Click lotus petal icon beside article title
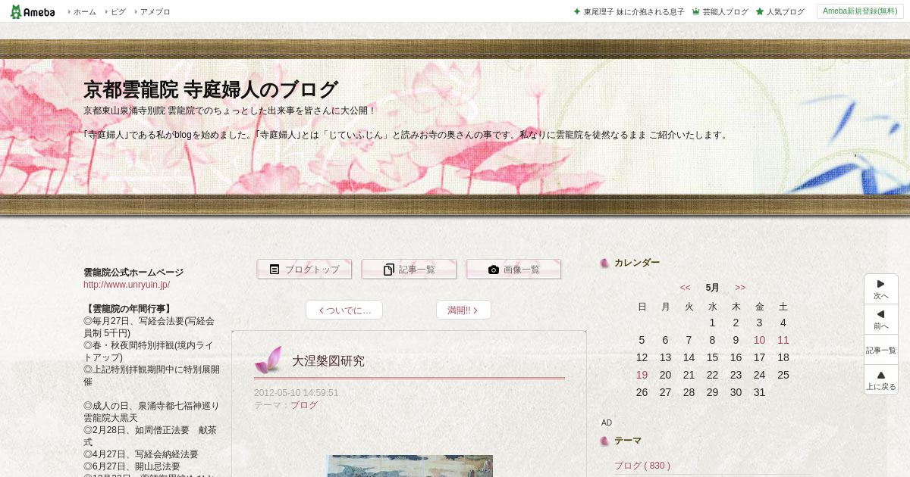This screenshot has width=910, height=477. [268, 360]
